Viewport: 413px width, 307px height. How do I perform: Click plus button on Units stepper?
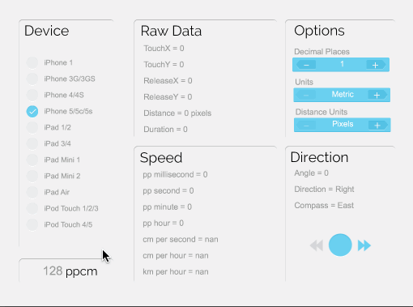pyautogui.click(x=377, y=95)
